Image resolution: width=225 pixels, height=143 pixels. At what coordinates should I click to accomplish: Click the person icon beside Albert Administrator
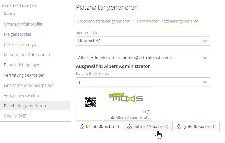coord(112,117)
